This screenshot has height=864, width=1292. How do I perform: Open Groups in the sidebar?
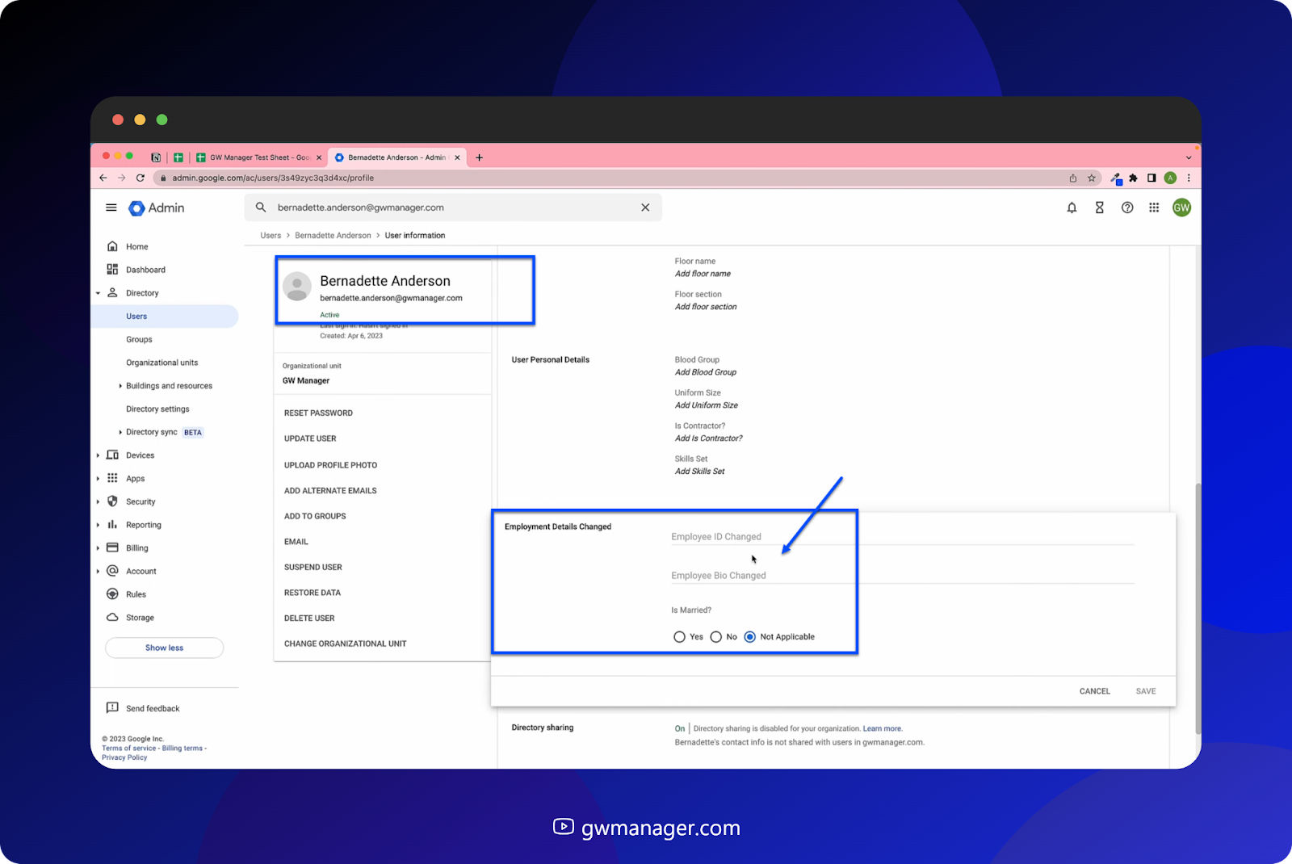[x=139, y=340]
